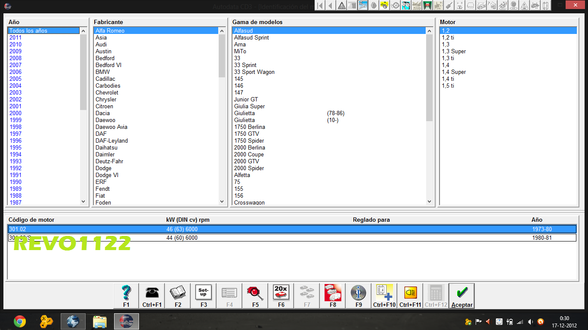The width and height of the screenshot is (588, 330).
Task: Click the F6 20x car icon
Action: [x=281, y=296]
